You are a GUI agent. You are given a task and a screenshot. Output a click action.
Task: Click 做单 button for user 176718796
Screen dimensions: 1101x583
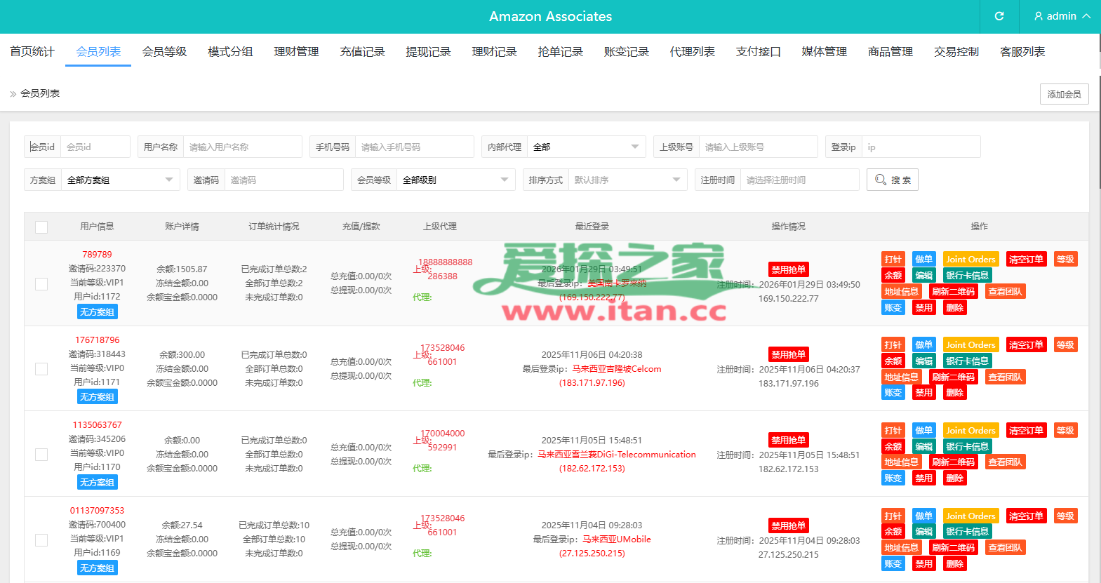(923, 345)
